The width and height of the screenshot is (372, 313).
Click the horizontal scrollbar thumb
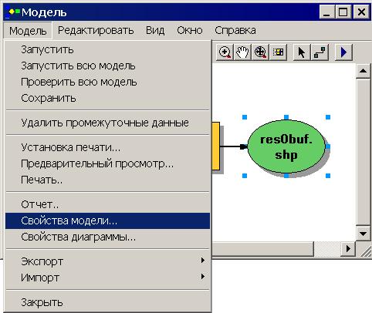point(262,248)
